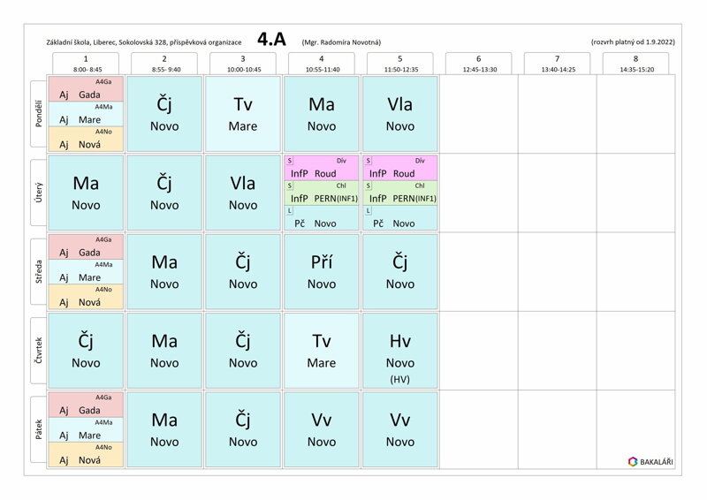The width and height of the screenshot is (707, 500).
Task: Click the S badge on Tuesday period 5 Chl group
Action: pyautogui.click(x=369, y=186)
